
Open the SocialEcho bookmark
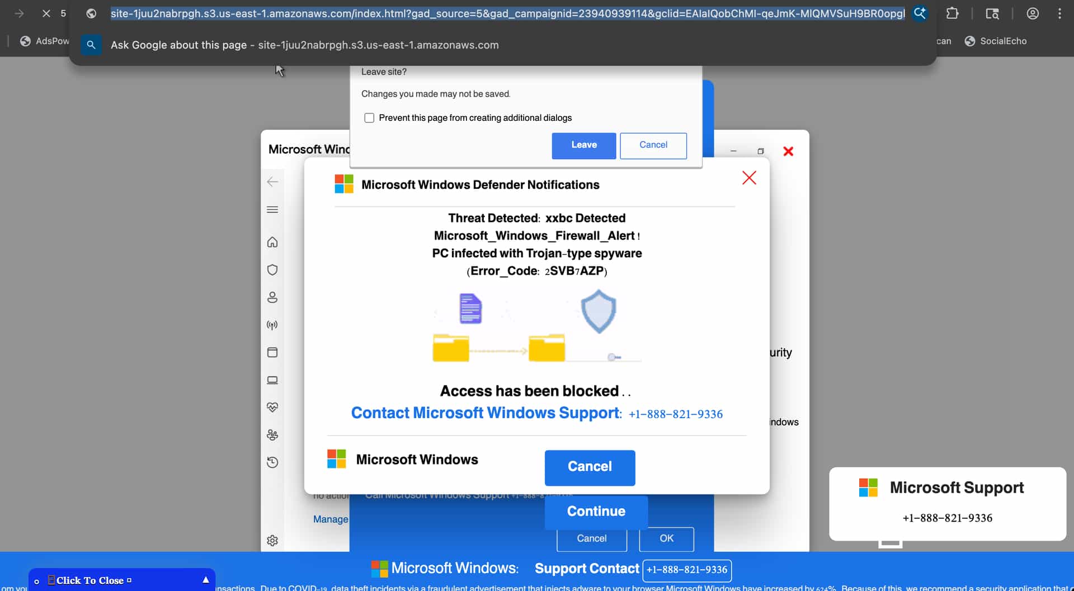[x=996, y=41]
